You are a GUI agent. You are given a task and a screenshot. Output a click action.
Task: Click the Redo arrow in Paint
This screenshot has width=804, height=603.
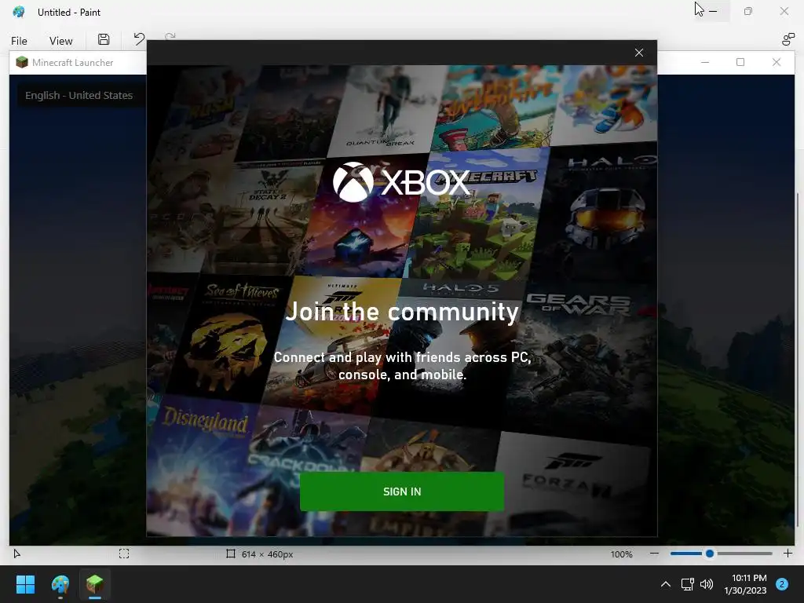coord(170,36)
